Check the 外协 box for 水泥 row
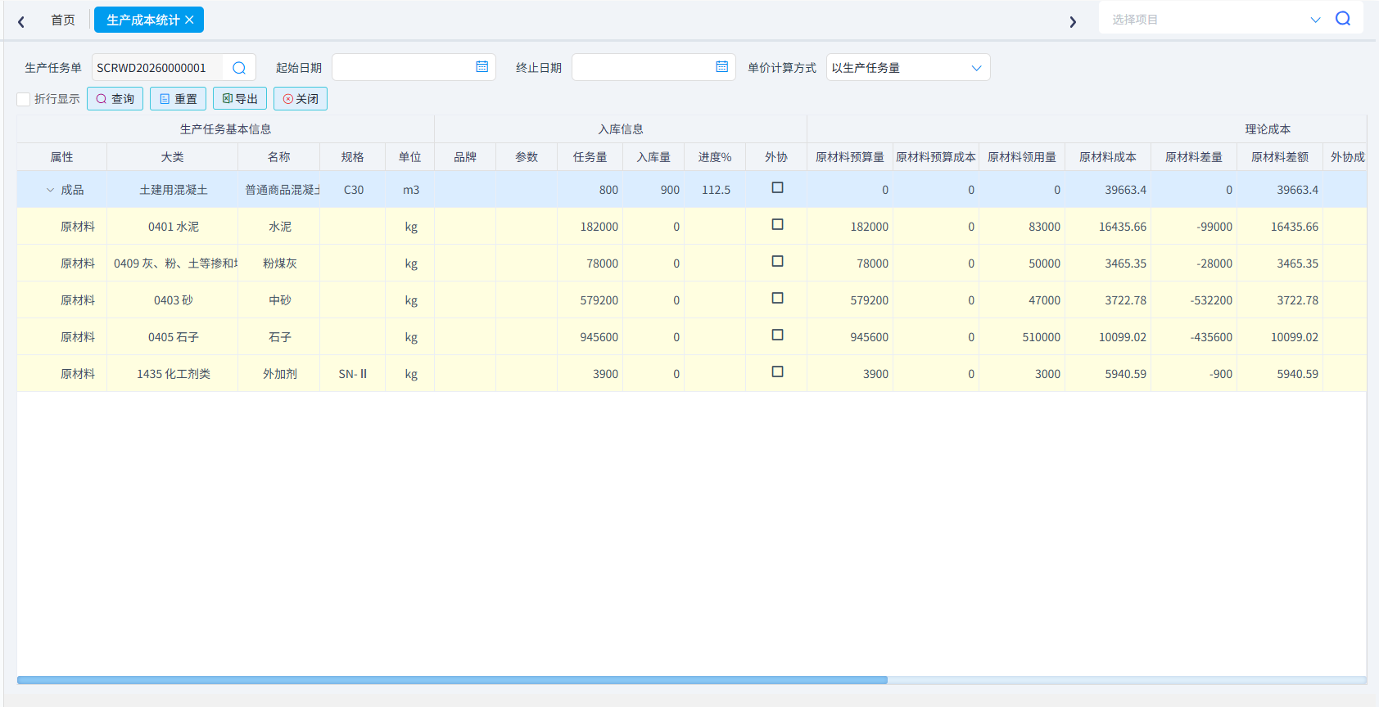The width and height of the screenshot is (1379, 707). tap(777, 225)
